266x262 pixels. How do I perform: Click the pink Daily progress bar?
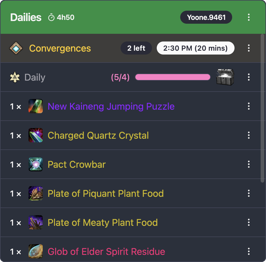(x=172, y=77)
